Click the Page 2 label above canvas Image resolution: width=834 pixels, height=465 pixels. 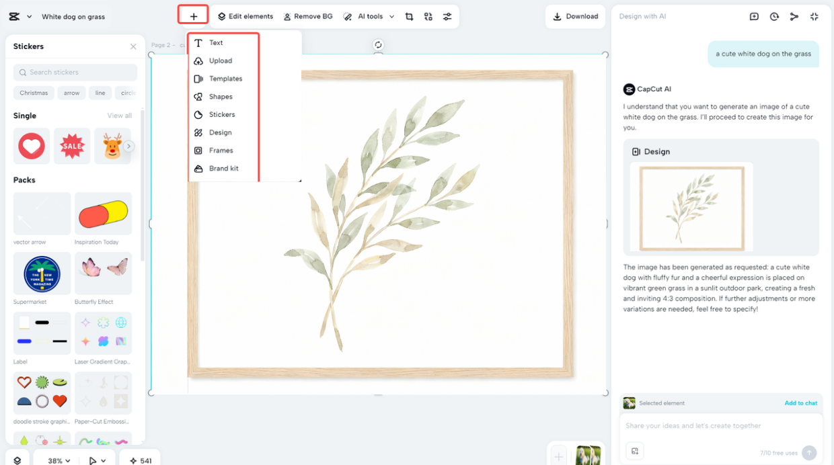tap(163, 45)
